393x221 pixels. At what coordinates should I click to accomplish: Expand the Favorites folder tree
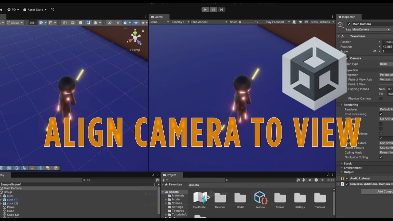(x=163, y=185)
